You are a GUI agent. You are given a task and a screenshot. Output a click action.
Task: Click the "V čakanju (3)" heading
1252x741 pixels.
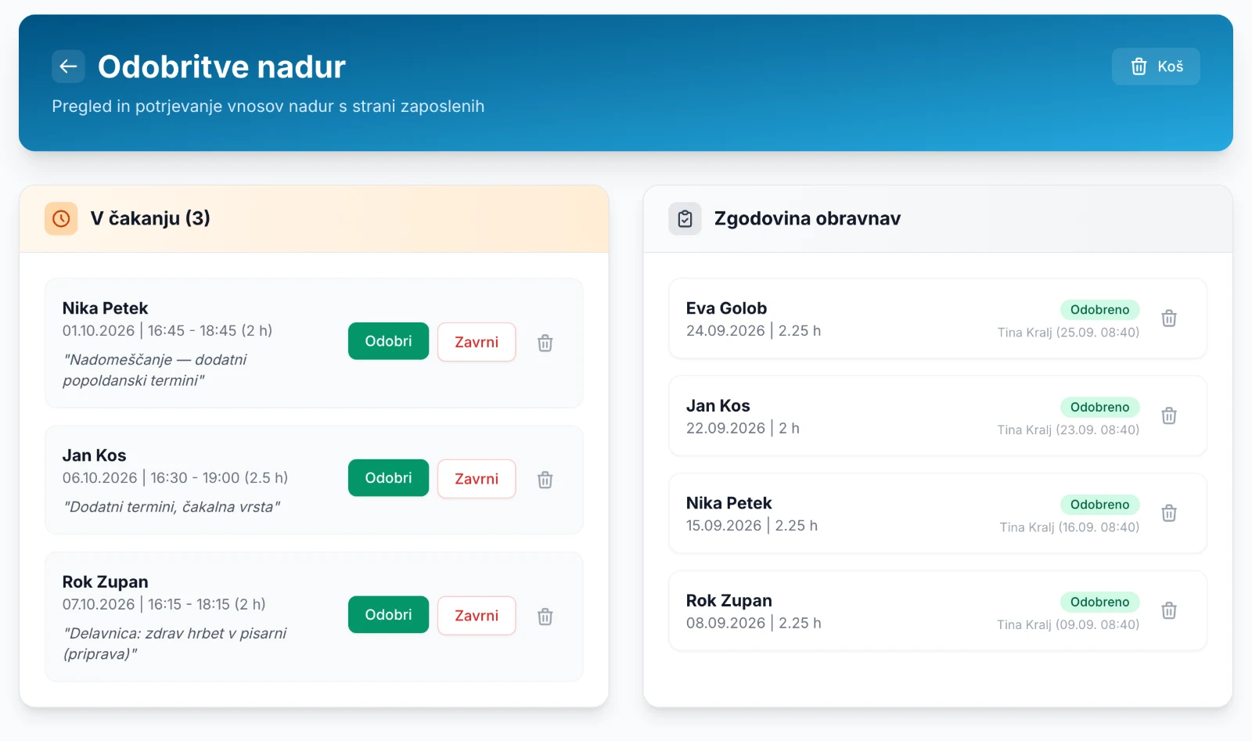pyautogui.click(x=150, y=218)
